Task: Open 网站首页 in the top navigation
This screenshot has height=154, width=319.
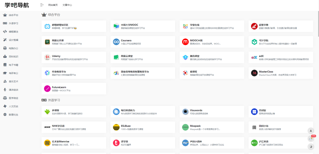Action: coord(53,5)
